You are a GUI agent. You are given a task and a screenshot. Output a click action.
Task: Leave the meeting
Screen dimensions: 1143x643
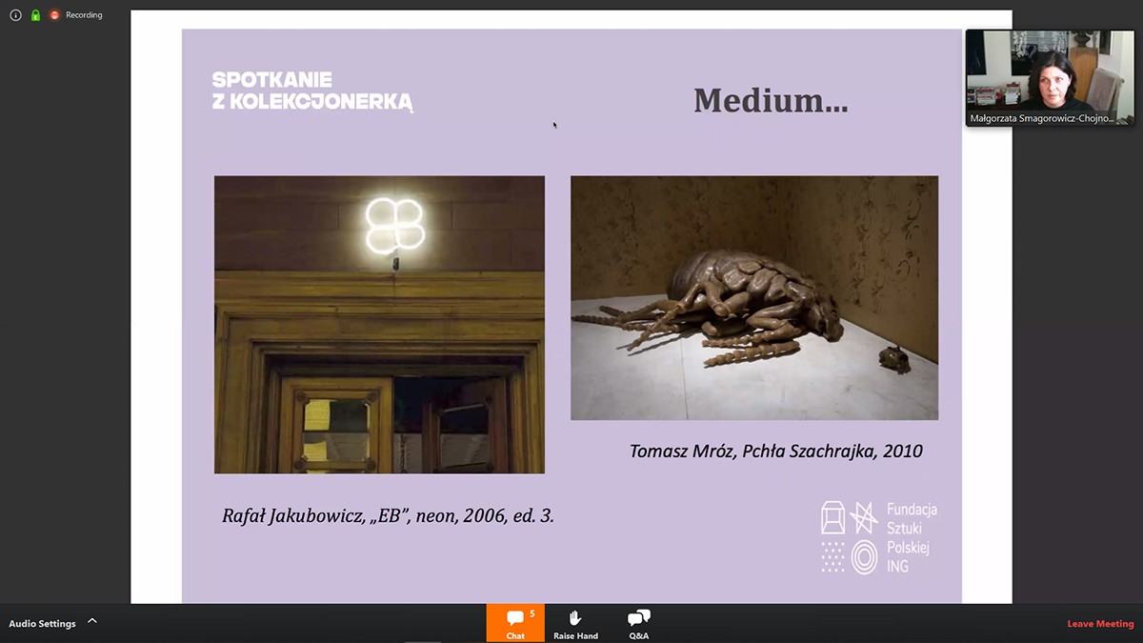pos(1100,624)
